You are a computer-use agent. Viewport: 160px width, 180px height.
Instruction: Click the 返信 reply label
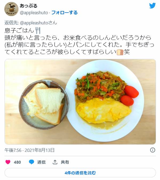[x=41, y=162]
